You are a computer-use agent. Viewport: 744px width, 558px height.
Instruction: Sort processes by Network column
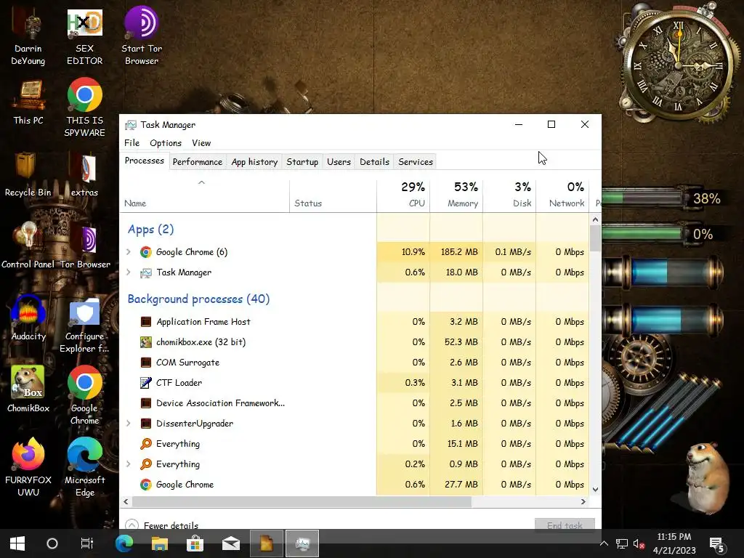563,195
